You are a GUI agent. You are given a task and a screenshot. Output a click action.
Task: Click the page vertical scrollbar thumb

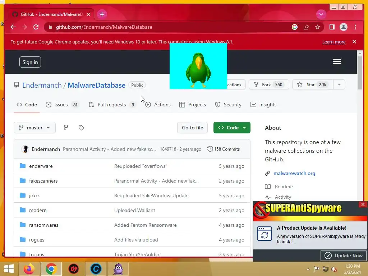(x=360, y=73)
